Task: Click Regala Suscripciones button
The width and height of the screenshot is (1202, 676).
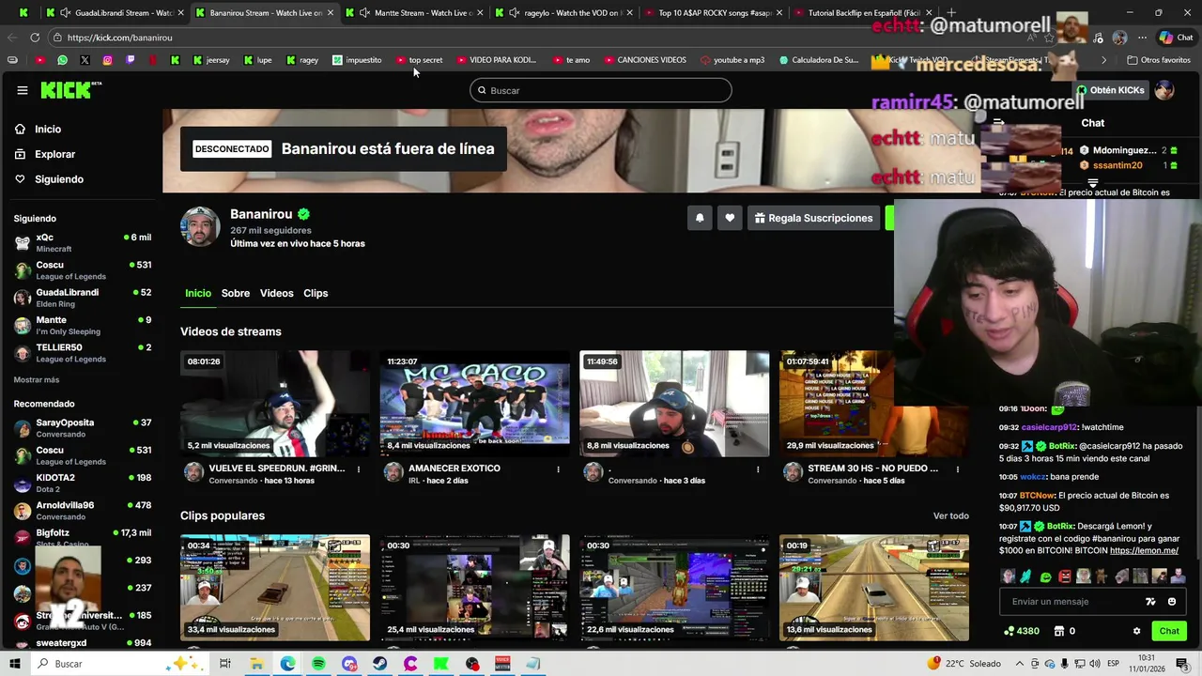Action: [x=813, y=218]
